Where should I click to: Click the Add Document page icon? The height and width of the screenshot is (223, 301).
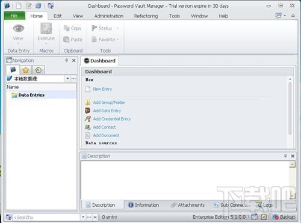(x=87, y=135)
